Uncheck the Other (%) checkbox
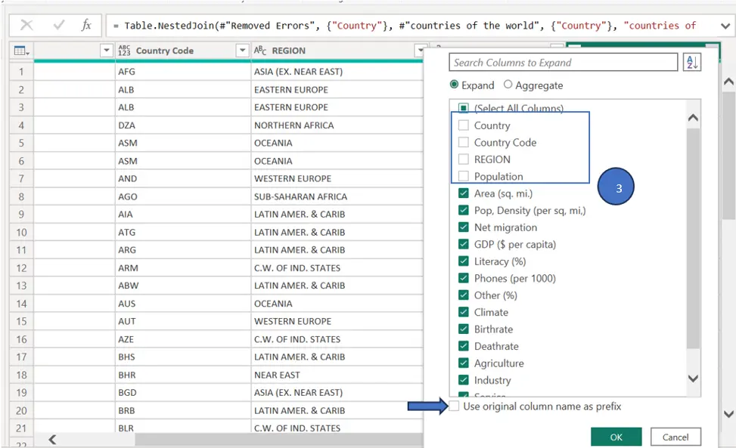Image resolution: width=736 pixels, height=448 pixels. (x=463, y=295)
